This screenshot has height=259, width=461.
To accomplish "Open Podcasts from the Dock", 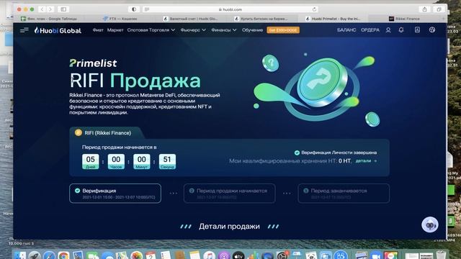I will 224,255.
